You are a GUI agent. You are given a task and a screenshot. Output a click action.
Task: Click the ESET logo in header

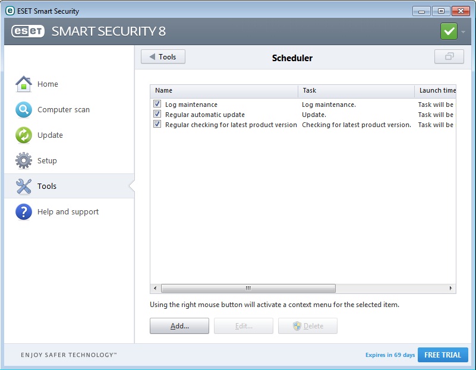click(x=28, y=31)
